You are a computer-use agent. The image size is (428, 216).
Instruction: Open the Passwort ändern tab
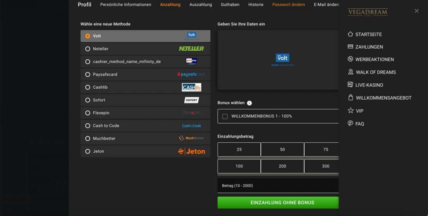click(288, 5)
